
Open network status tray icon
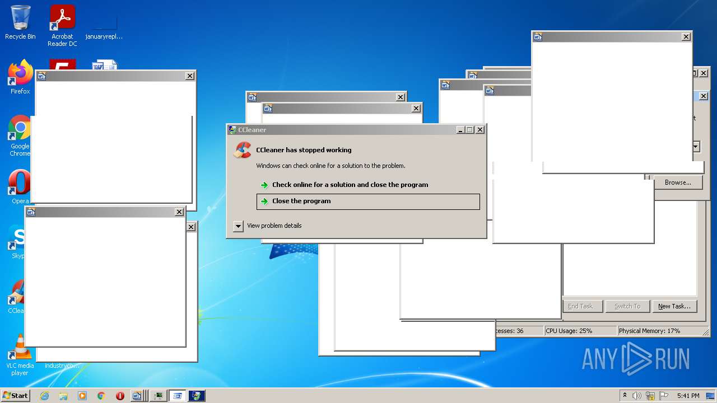(650, 396)
